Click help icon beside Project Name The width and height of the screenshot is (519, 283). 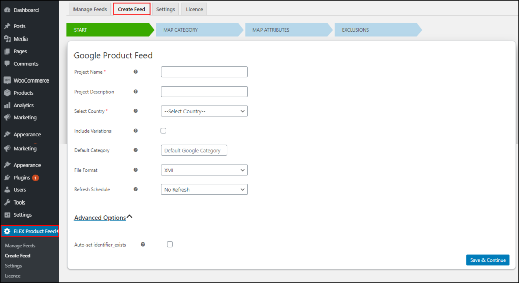tap(136, 72)
